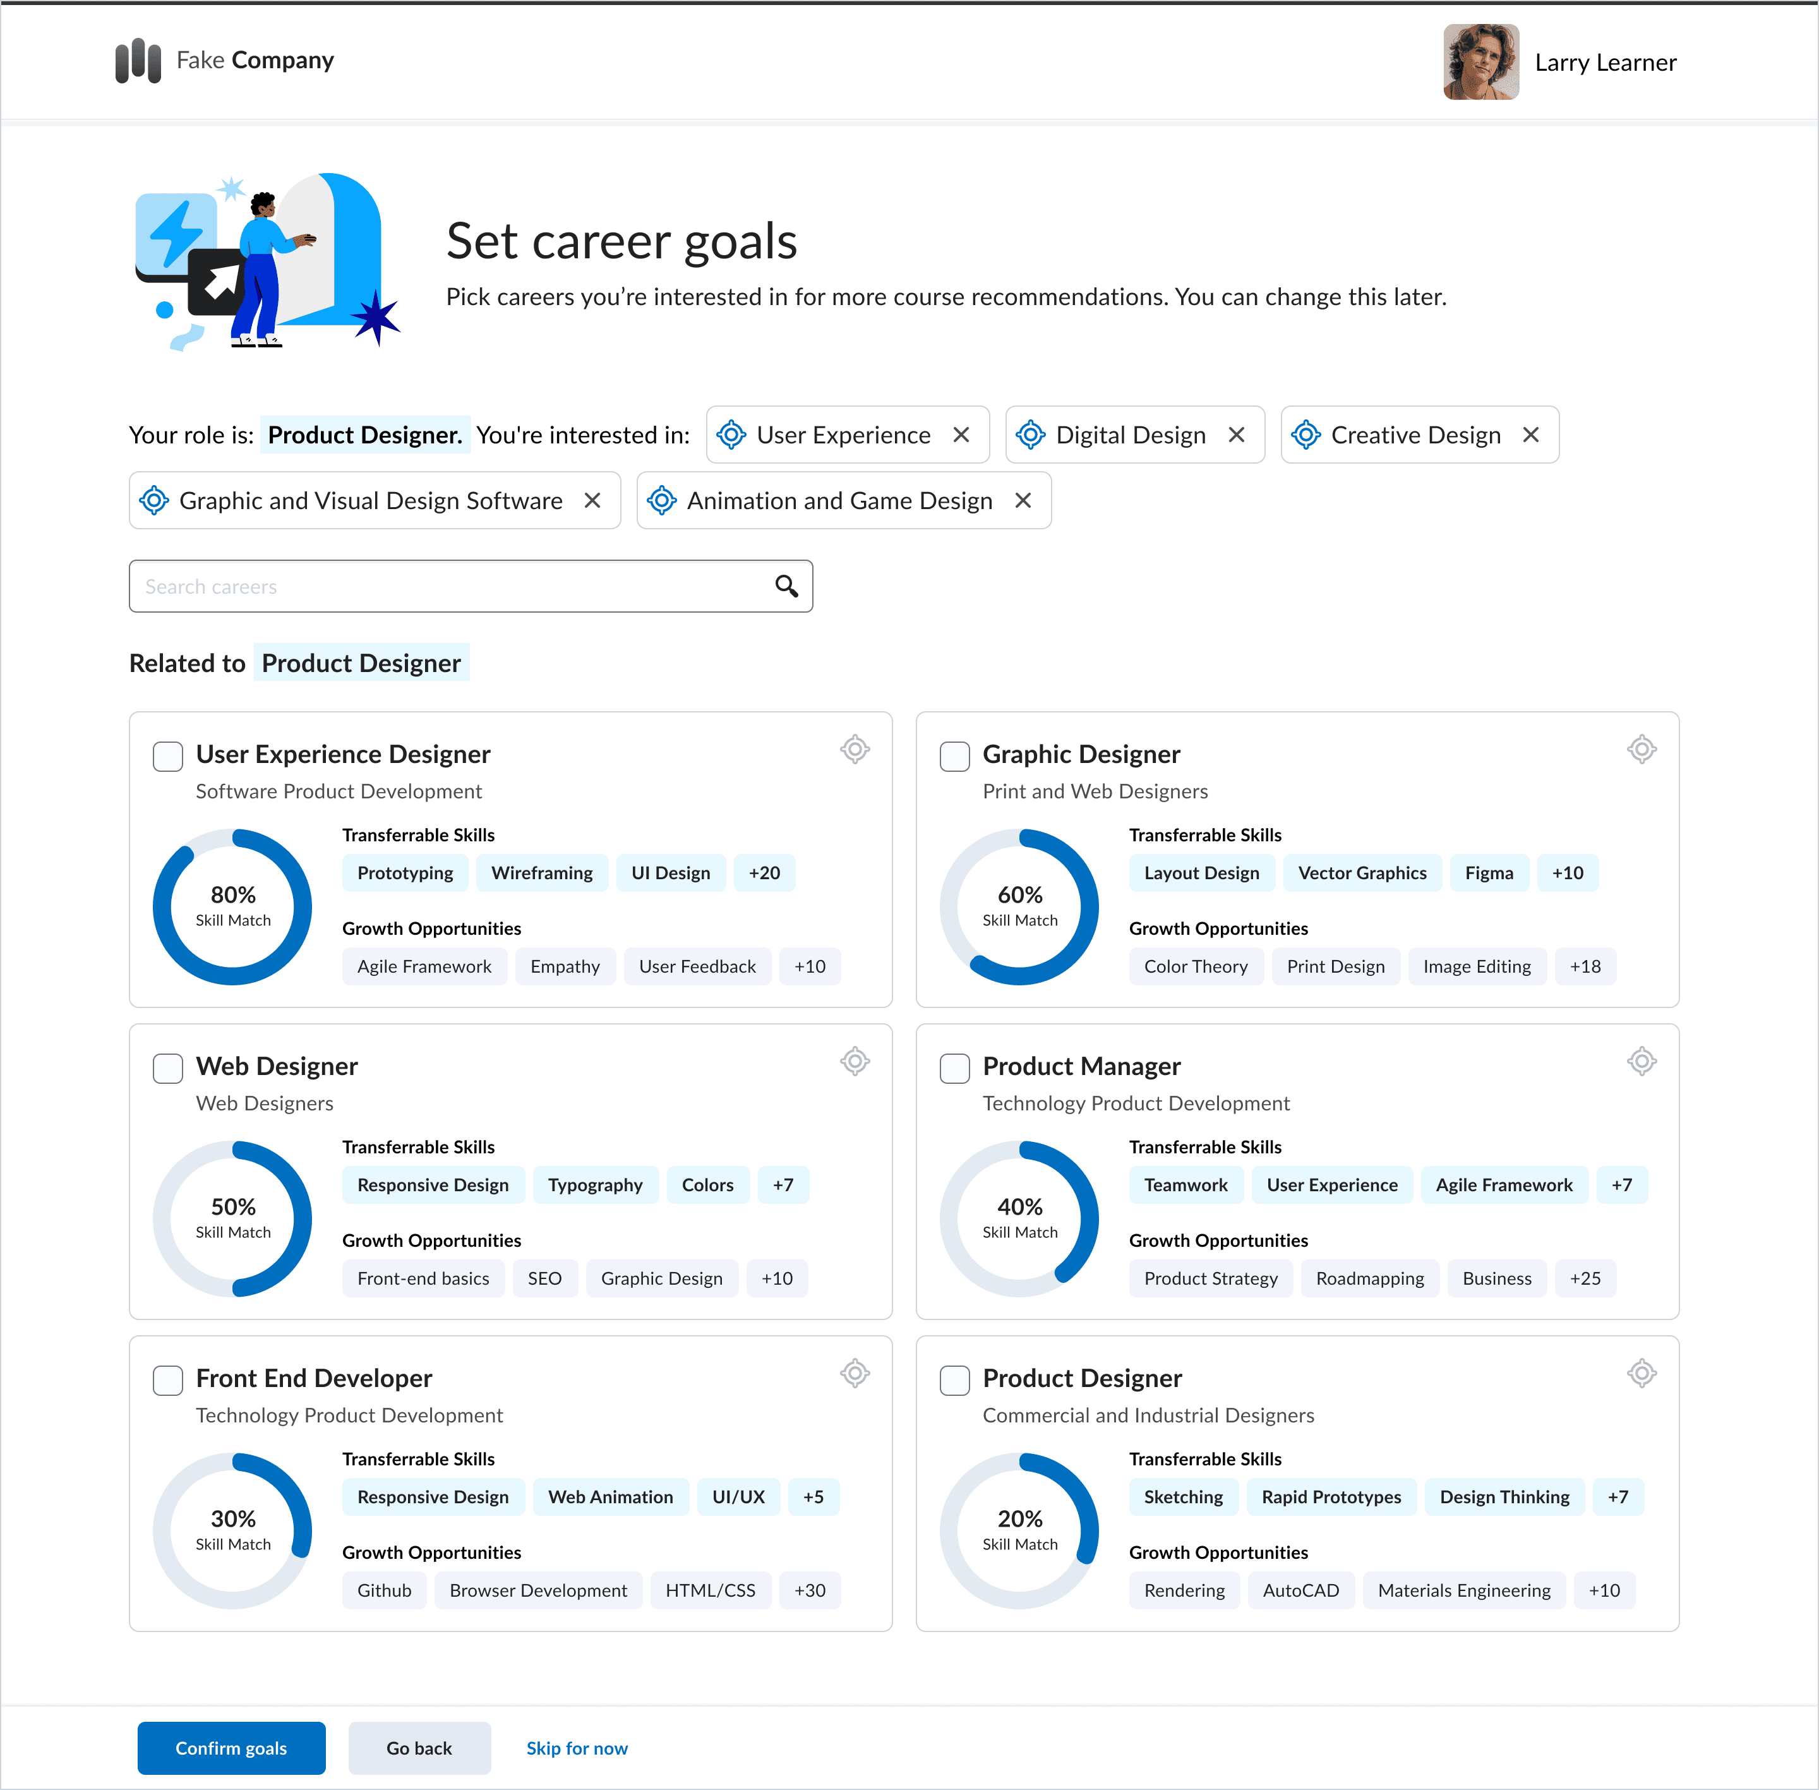Viewport: 1819px width, 1790px height.
Task: Tick the Product Manager checkbox
Action: (x=955, y=1068)
